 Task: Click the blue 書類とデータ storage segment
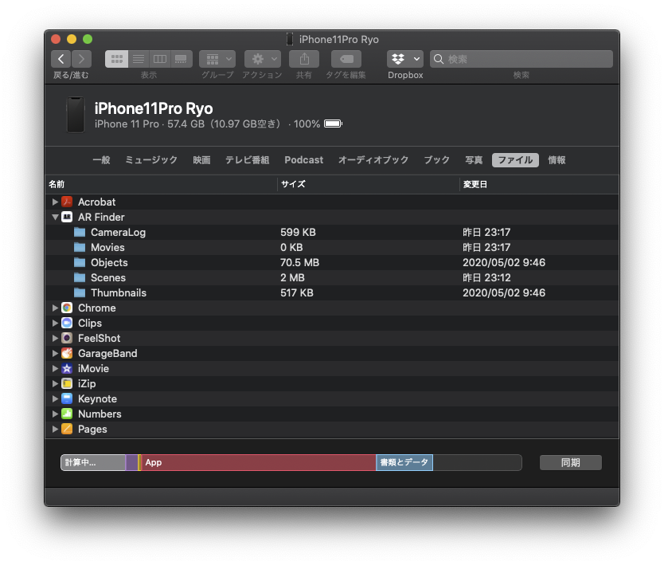pyautogui.click(x=404, y=462)
